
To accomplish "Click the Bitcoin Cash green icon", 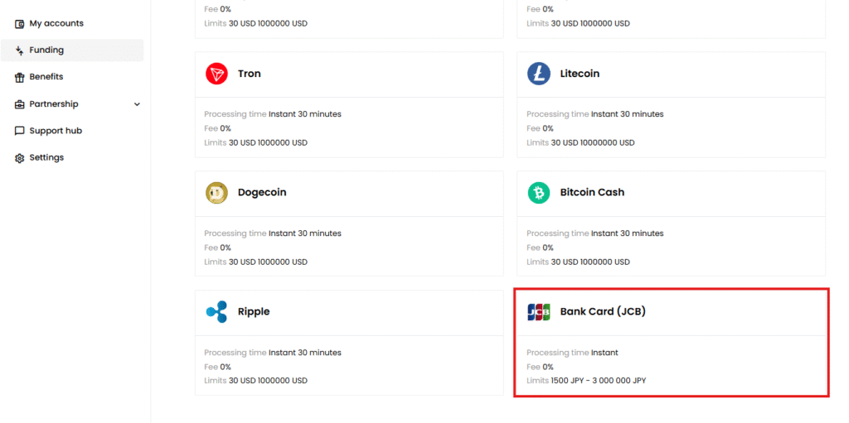I will (539, 193).
